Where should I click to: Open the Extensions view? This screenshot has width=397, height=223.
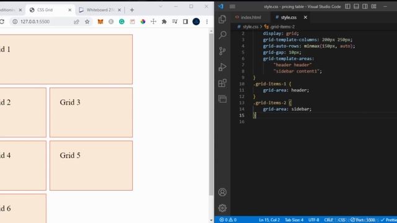point(222,83)
